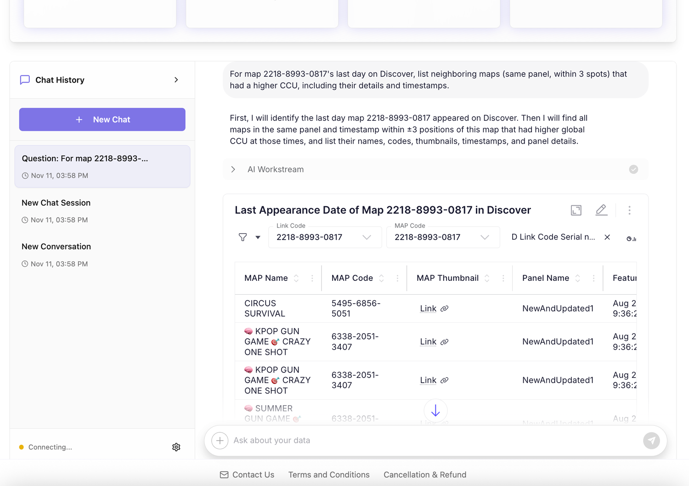Open the MAP Code filter dropdown
Image resolution: width=689 pixels, height=486 pixels.
pyautogui.click(x=443, y=237)
